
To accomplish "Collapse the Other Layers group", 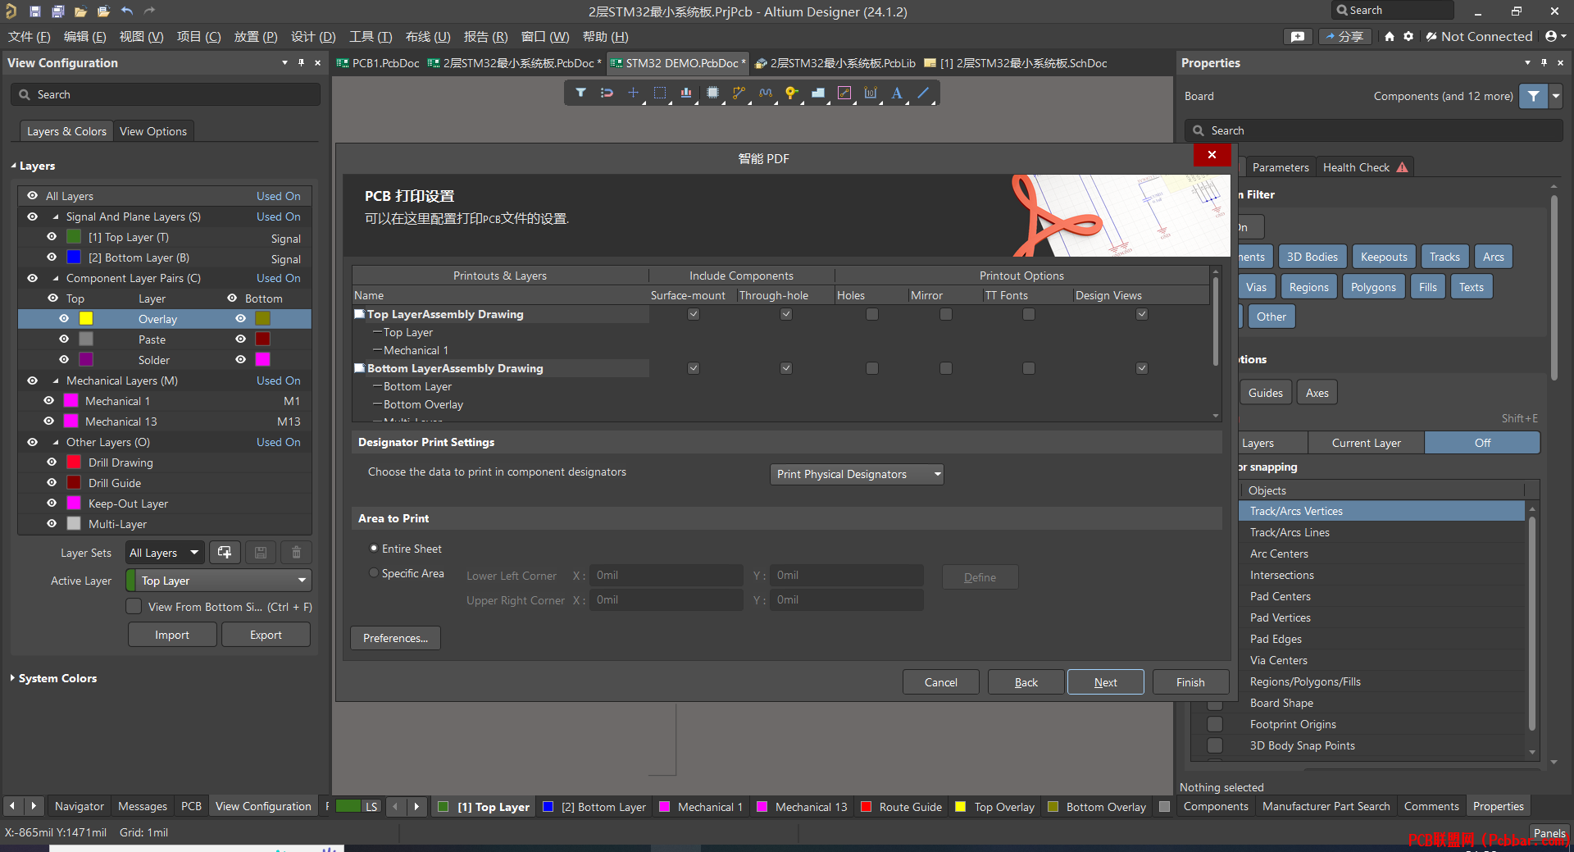I will click(x=56, y=443).
